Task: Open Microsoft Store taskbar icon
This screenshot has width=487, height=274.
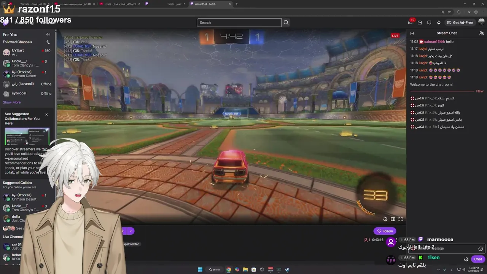Action: pyautogui.click(x=254, y=269)
